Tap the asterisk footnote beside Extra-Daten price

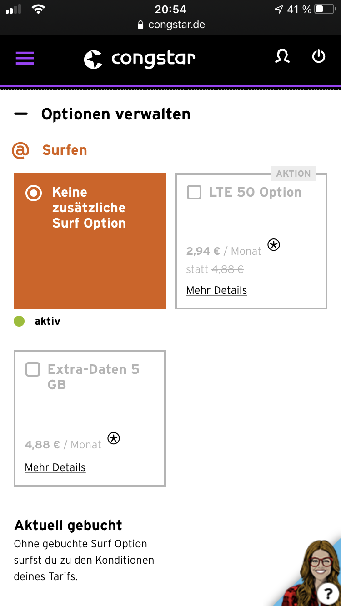tap(114, 438)
